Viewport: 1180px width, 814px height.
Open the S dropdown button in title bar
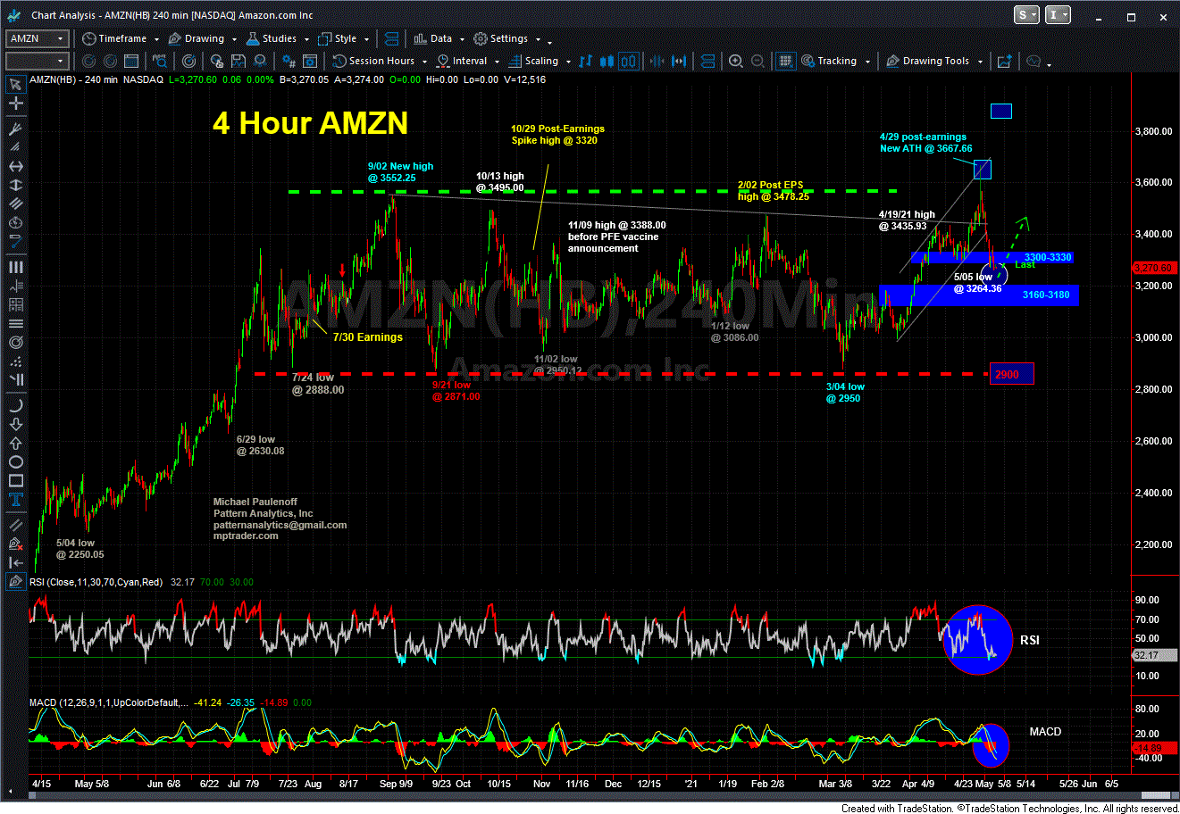pyautogui.click(x=1027, y=15)
